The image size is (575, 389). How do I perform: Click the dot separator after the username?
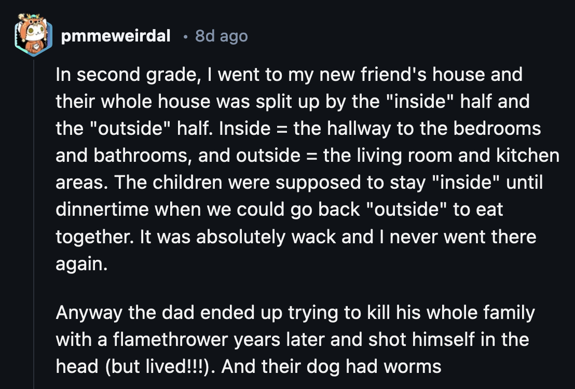pyautogui.click(x=186, y=37)
